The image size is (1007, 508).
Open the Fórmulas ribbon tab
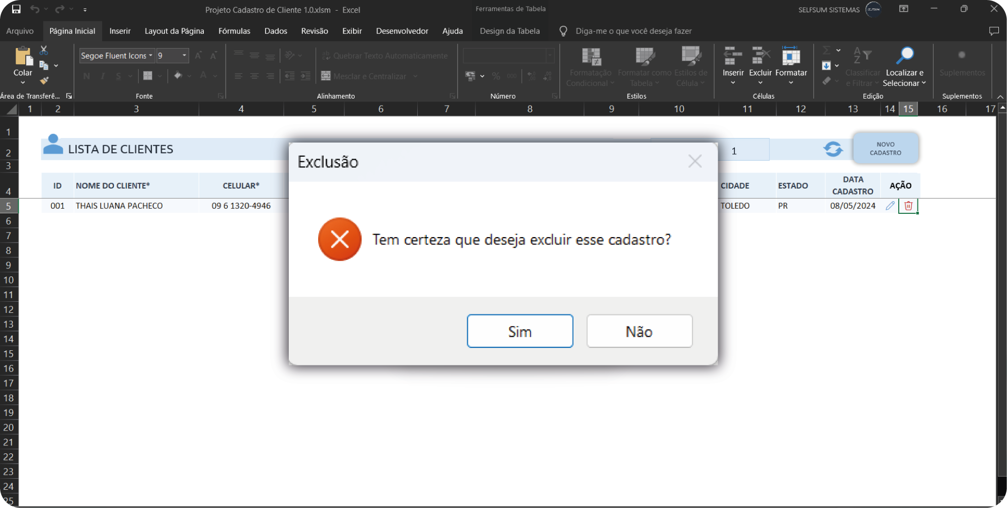(234, 31)
